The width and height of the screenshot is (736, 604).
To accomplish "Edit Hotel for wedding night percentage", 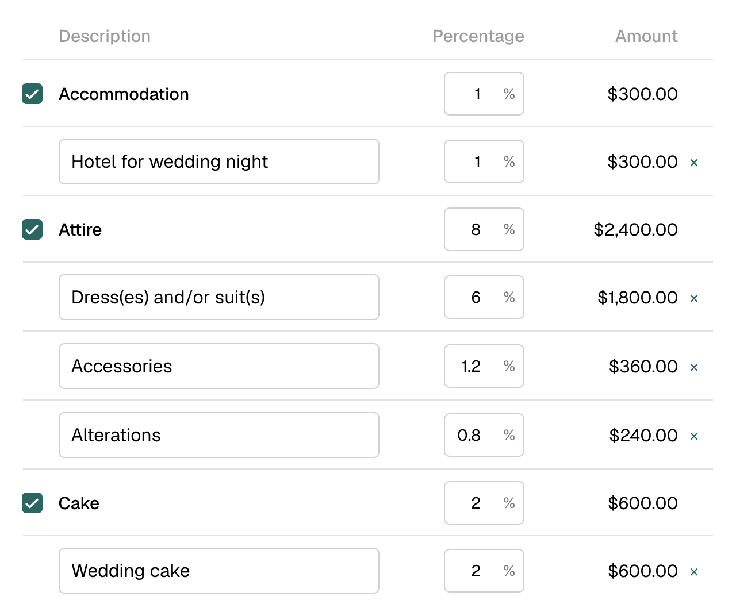I will (x=484, y=161).
